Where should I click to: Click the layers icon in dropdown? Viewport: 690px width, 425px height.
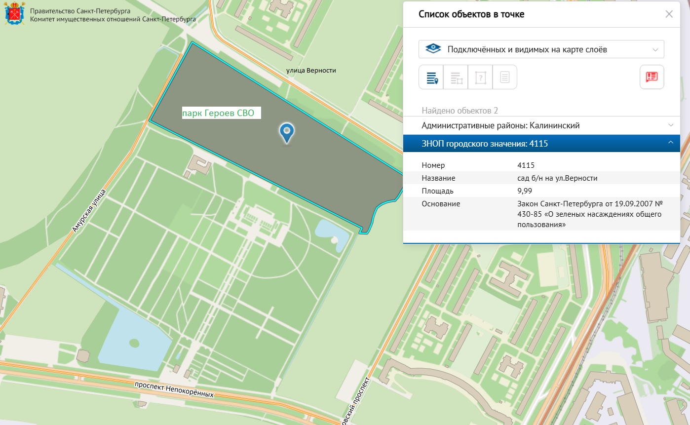433,49
